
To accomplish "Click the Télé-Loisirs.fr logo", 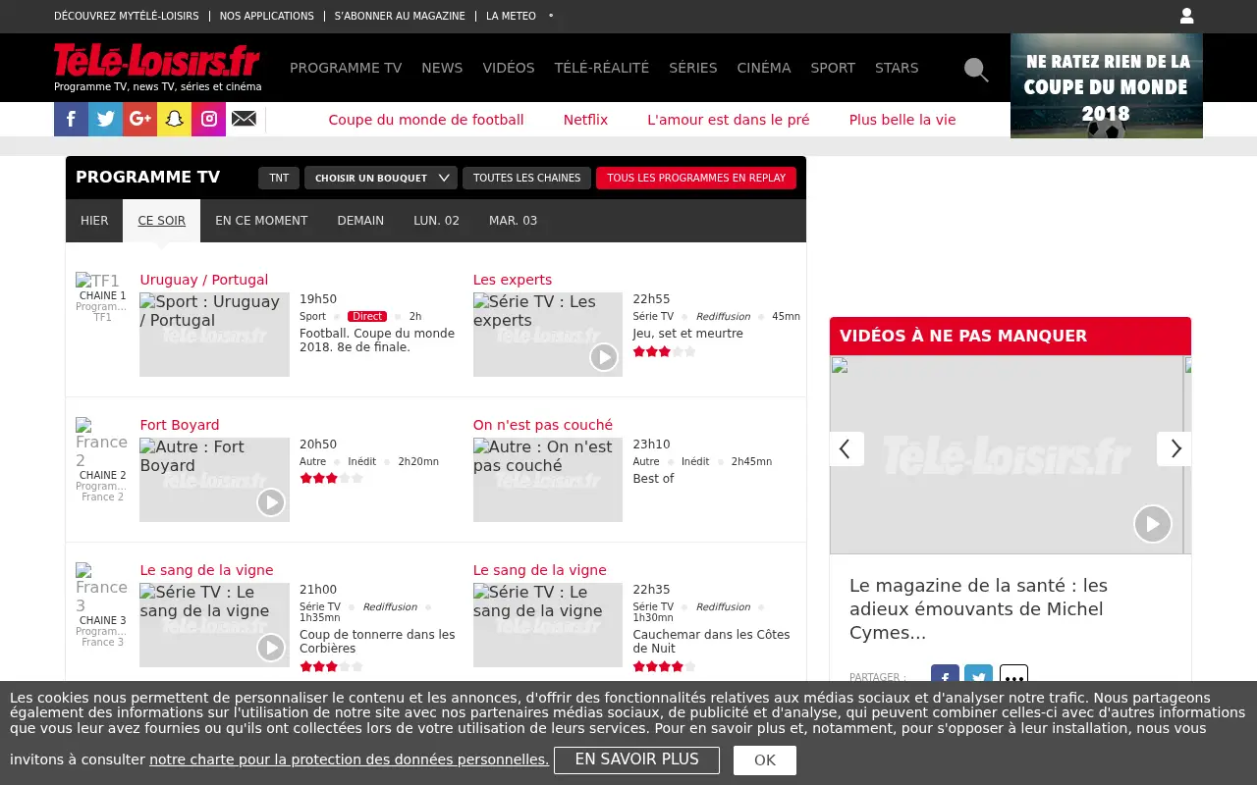I will [x=157, y=61].
